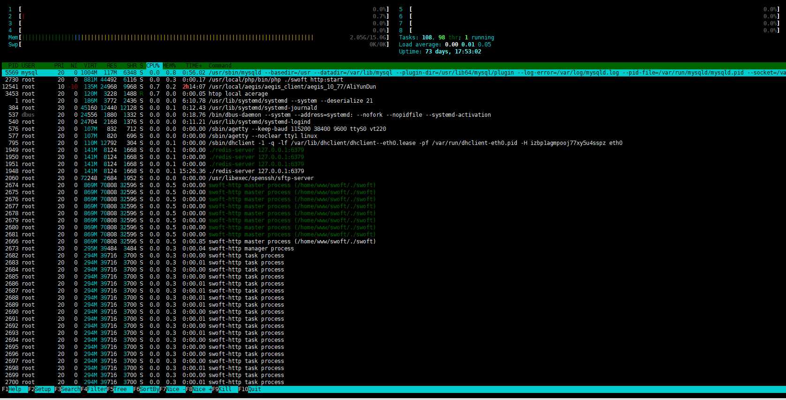Click the 2.05G/15.6G memory value
Image resolution: width=786 pixels, height=400 pixels.
click(x=368, y=38)
